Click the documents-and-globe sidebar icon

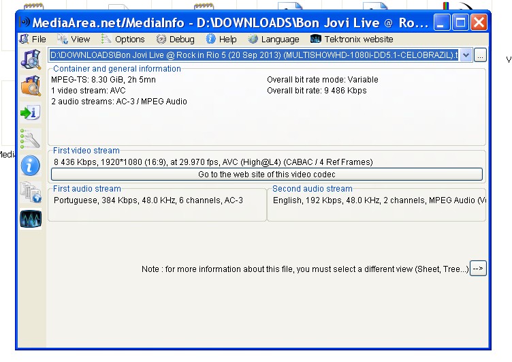click(31, 192)
